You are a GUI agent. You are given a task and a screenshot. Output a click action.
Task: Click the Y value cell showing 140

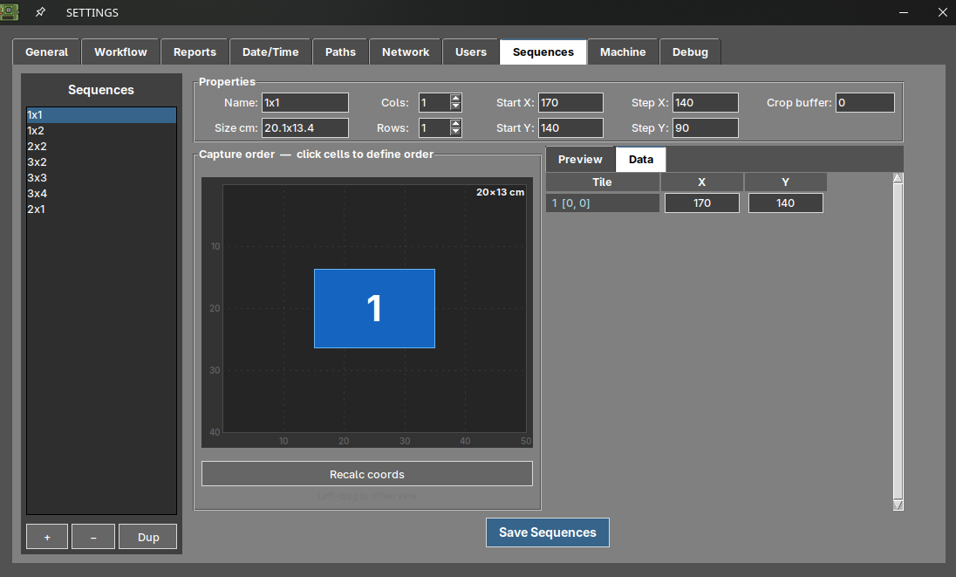point(785,203)
